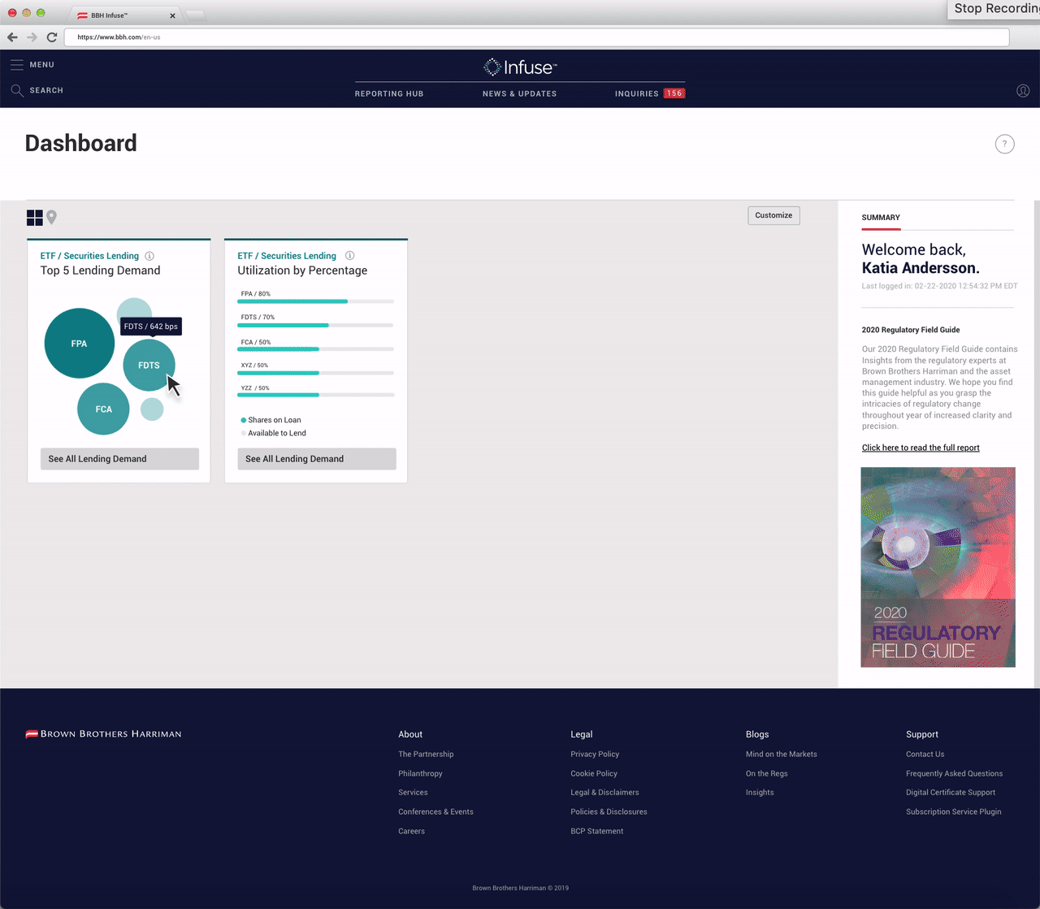
Task: Open the 2020 Regulatory Field Guide cover image
Action: pyautogui.click(x=938, y=567)
